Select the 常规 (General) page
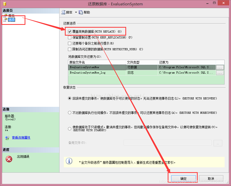Image resolution: width=231 pixels, height=186 pixels. tap(11, 15)
